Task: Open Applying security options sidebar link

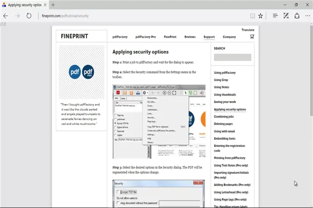Action: (230, 109)
